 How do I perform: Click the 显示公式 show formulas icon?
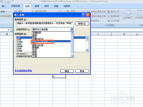click(x=108, y=12)
